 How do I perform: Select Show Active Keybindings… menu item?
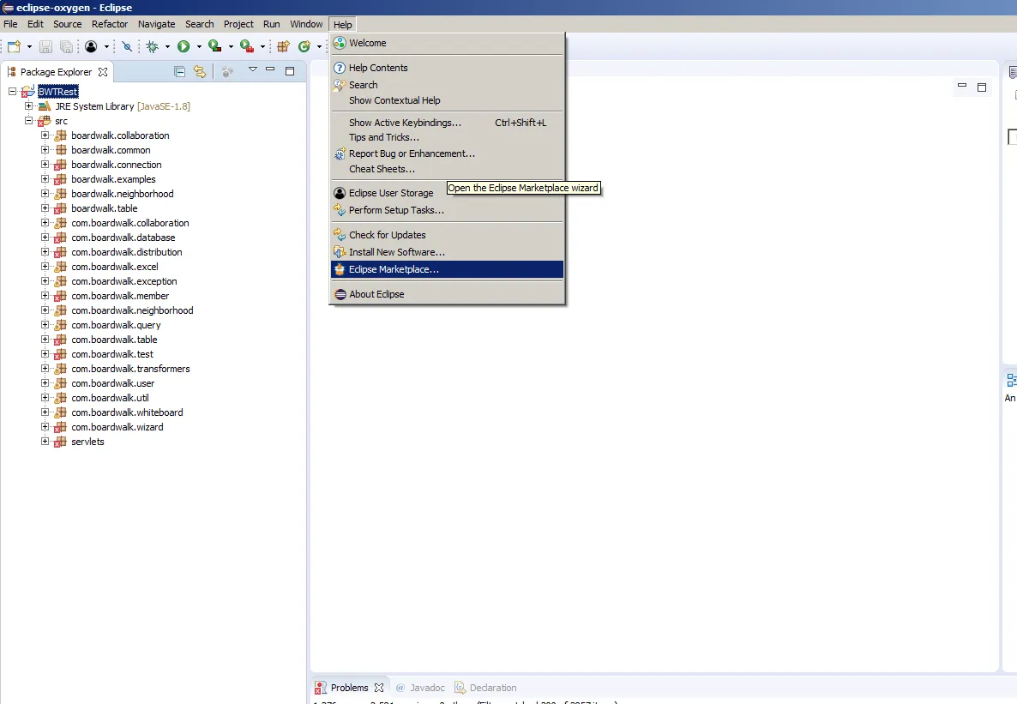coord(447,123)
